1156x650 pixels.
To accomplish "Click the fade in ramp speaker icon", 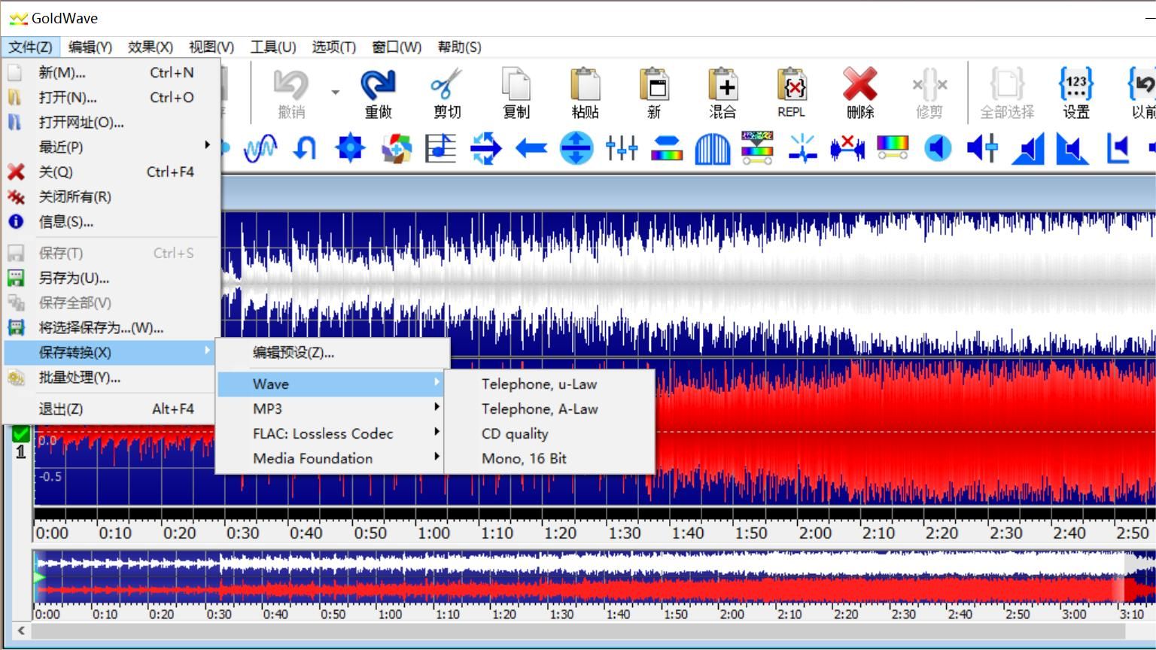I will [x=1028, y=148].
